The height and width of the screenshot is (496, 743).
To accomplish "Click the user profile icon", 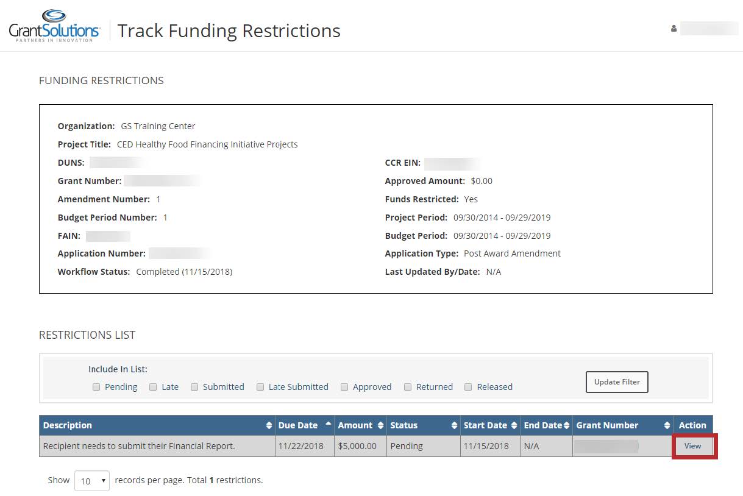I will pyautogui.click(x=674, y=29).
